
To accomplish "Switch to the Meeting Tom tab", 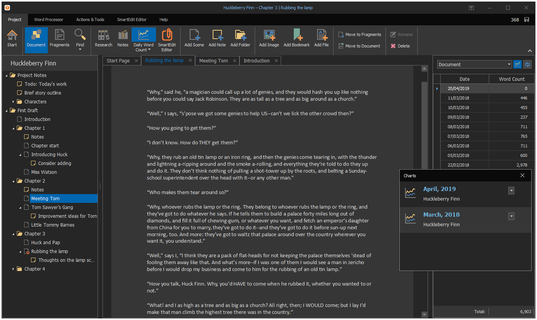I will (x=214, y=60).
